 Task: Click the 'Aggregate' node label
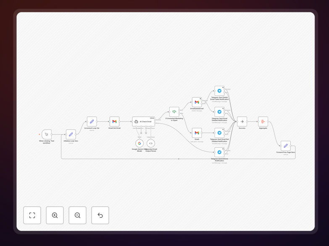pos(263,128)
